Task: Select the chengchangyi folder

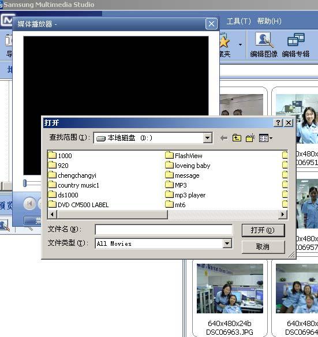Action: point(72,175)
